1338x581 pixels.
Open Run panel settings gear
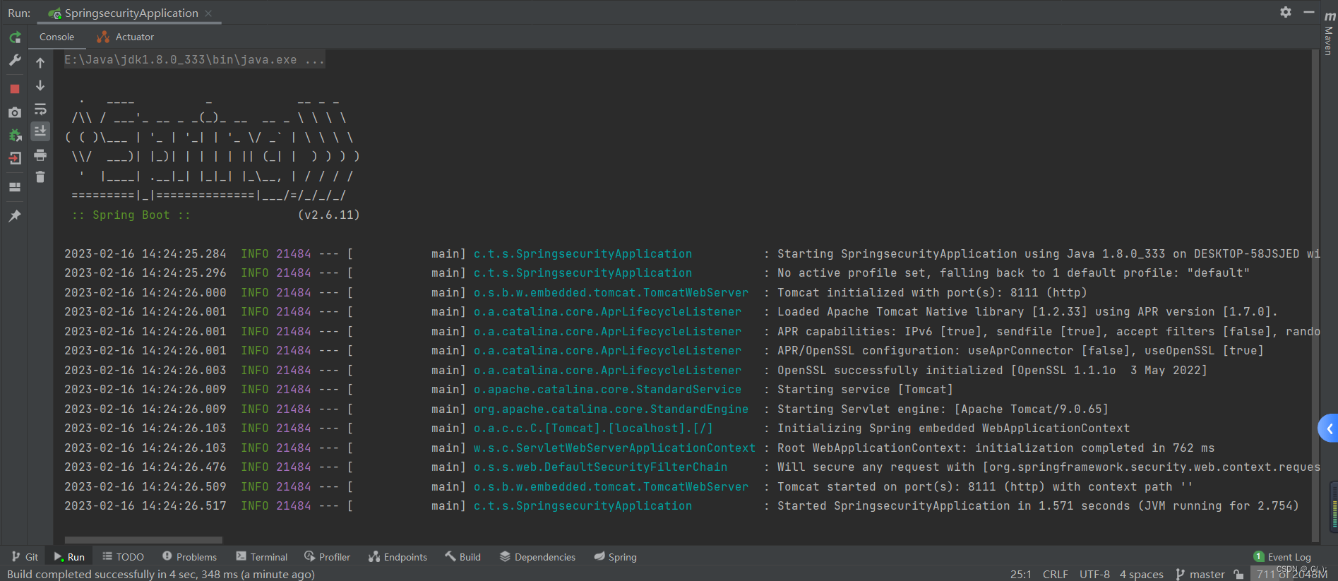pyautogui.click(x=1286, y=12)
